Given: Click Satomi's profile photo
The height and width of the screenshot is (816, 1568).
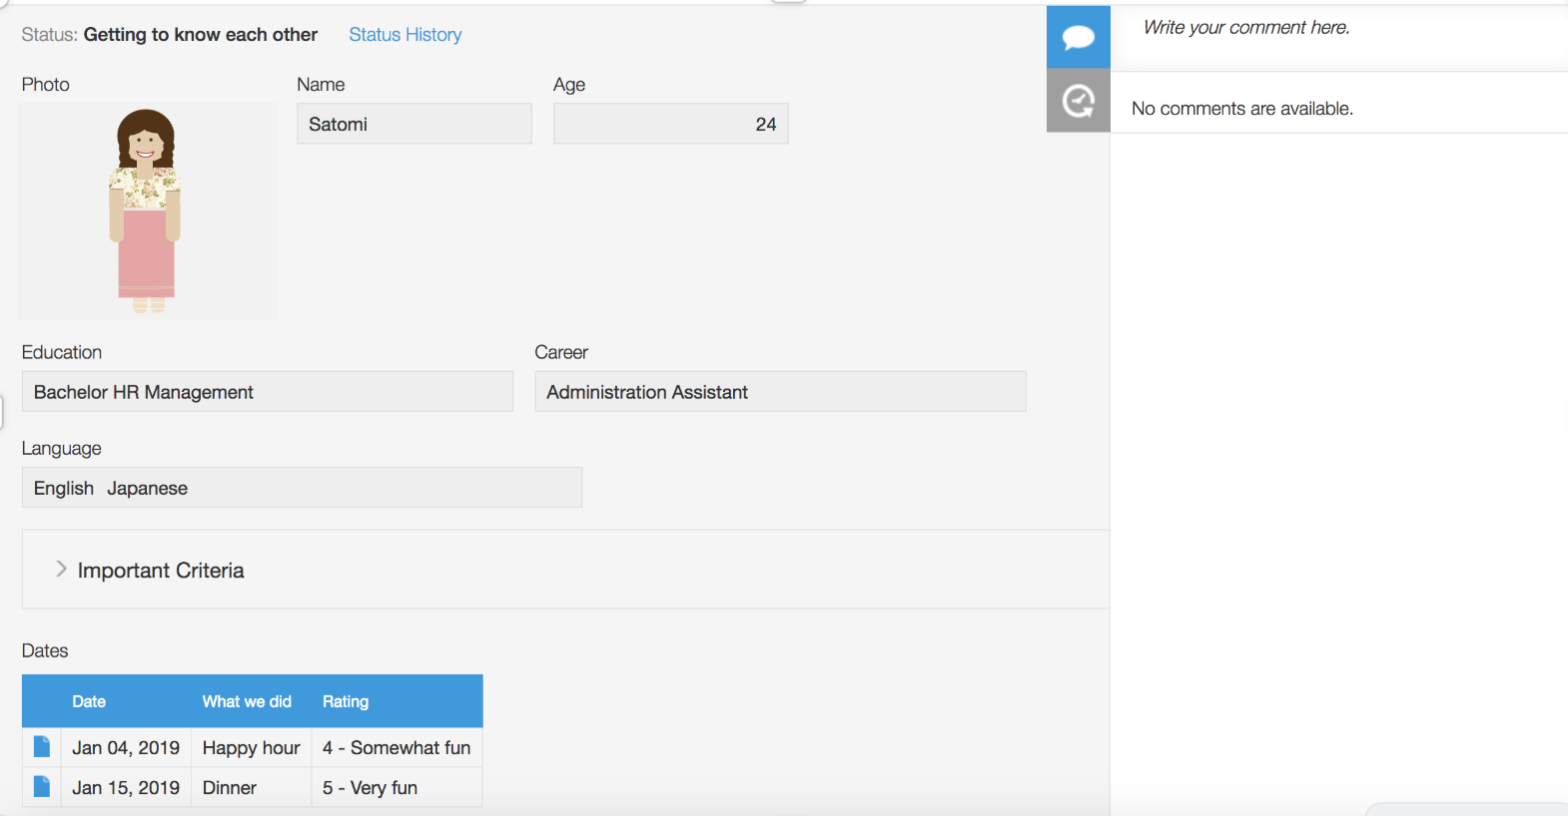Looking at the screenshot, I should coord(147,210).
